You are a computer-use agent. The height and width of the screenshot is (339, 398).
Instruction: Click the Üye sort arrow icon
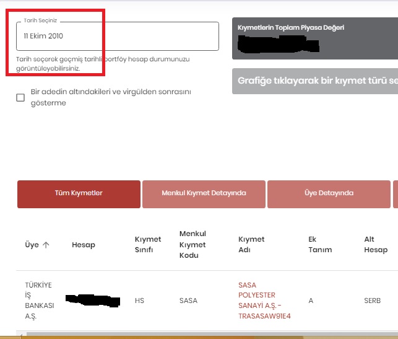[46, 245]
